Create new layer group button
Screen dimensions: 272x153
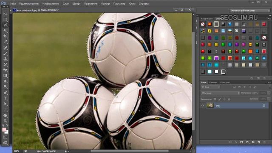(x=253, y=142)
